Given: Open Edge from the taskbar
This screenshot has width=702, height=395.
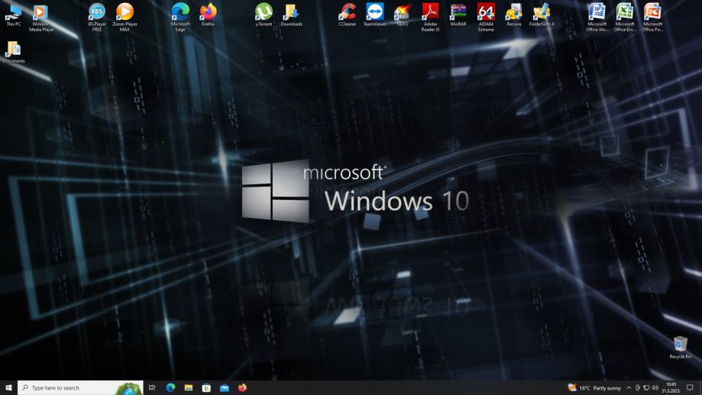Looking at the screenshot, I should pyautogui.click(x=170, y=388).
